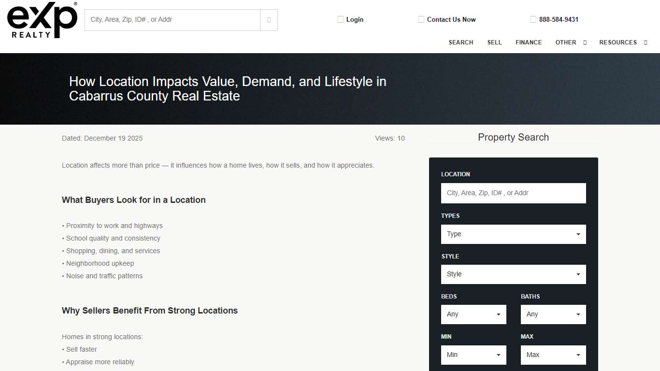
Task: Open the BEDS Any selector
Action: [473, 314]
